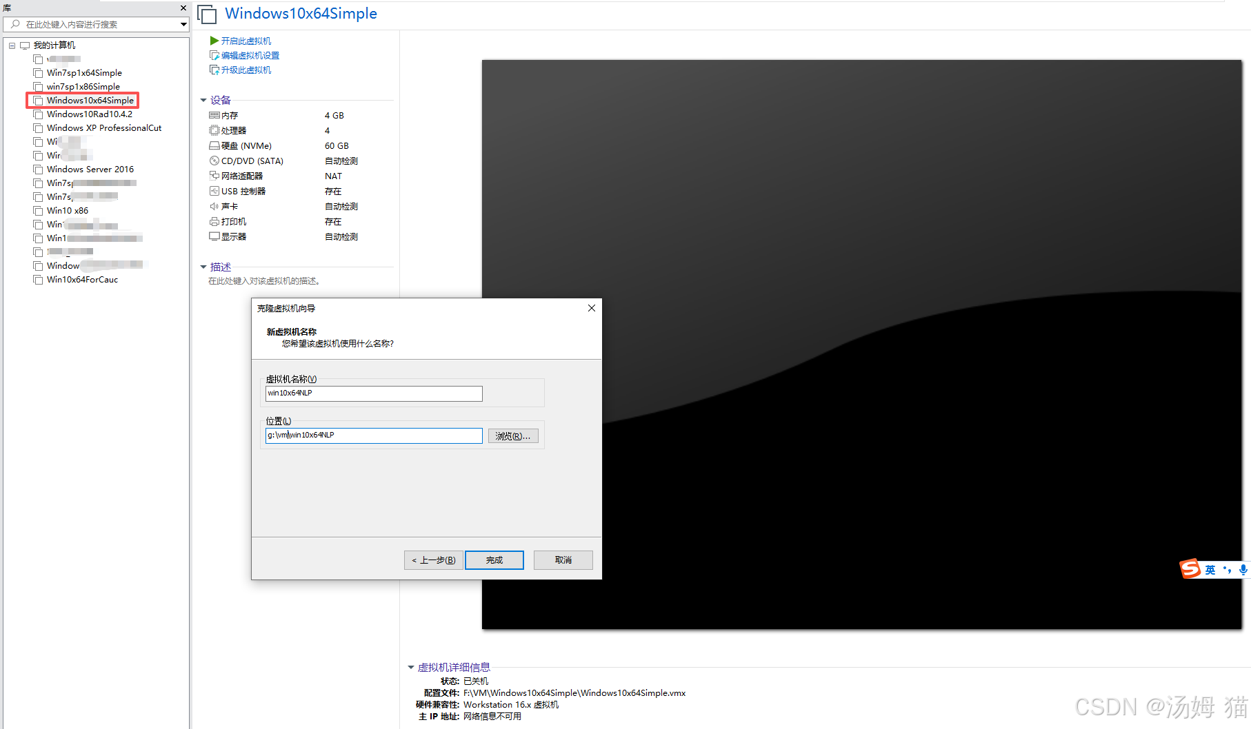Click the hard disk value '60 GB'
Screen dimensions: 1251x729
tap(337, 145)
